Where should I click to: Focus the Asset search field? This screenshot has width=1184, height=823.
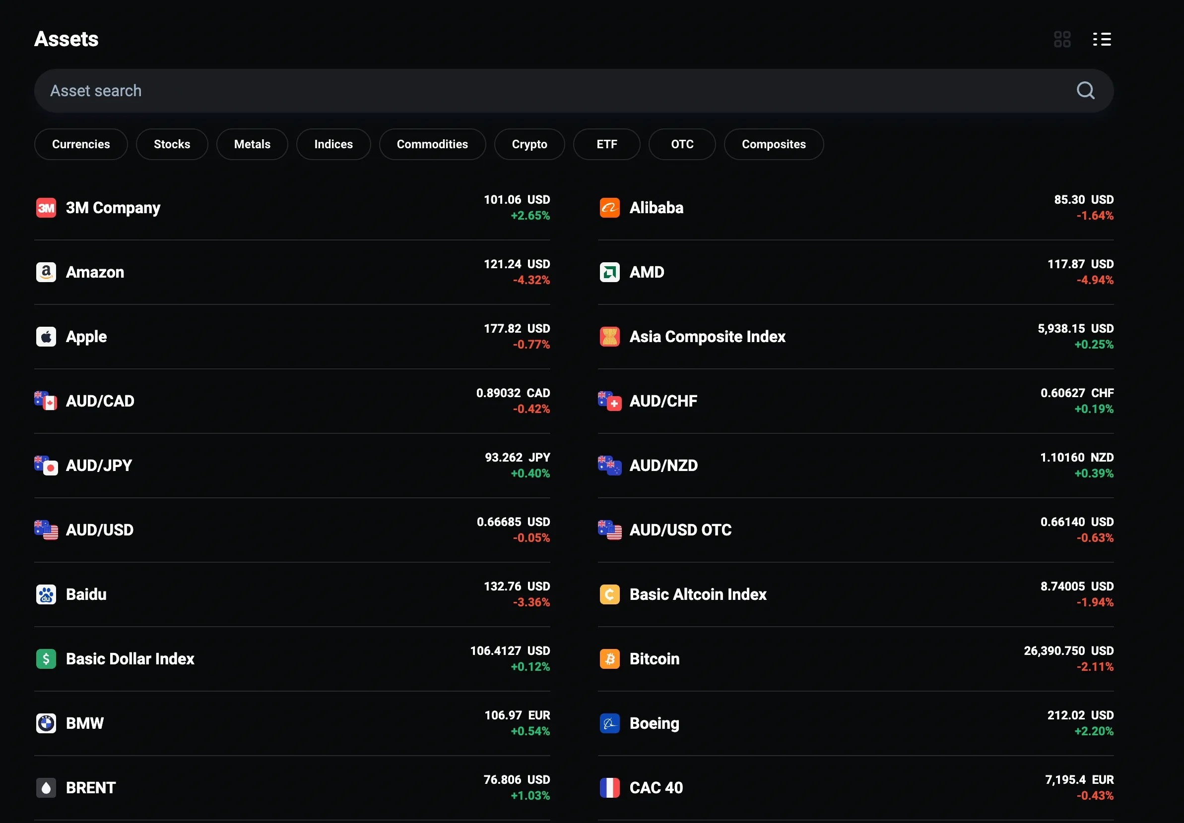(x=574, y=91)
